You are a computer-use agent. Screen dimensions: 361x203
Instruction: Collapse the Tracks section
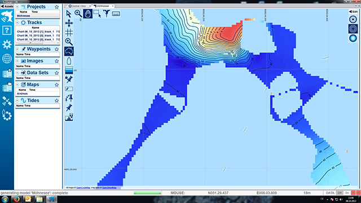click(x=17, y=23)
